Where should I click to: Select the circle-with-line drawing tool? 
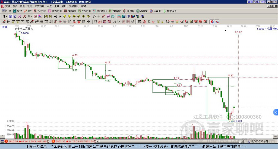[x=36, y=22]
